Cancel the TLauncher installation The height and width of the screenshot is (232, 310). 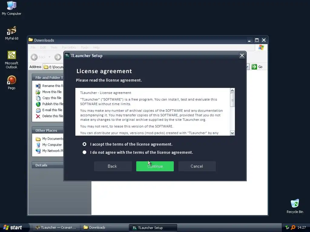[197, 166]
